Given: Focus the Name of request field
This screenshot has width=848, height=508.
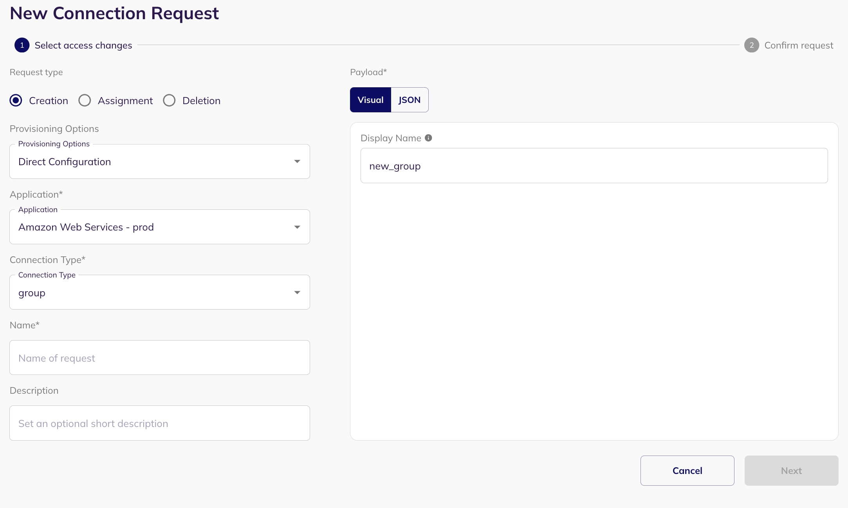Looking at the screenshot, I should (x=159, y=358).
